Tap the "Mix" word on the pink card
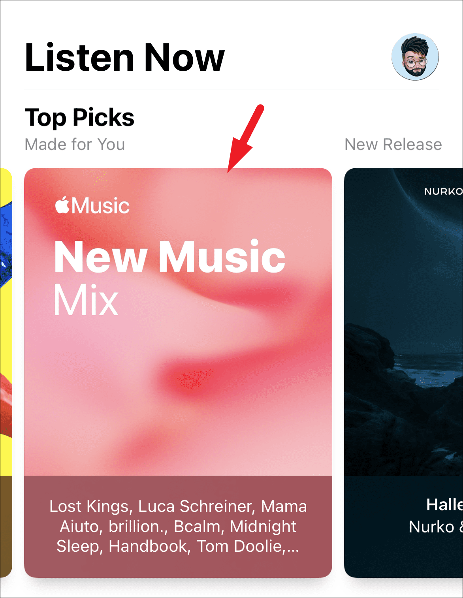The width and height of the screenshot is (463, 598). point(86,300)
